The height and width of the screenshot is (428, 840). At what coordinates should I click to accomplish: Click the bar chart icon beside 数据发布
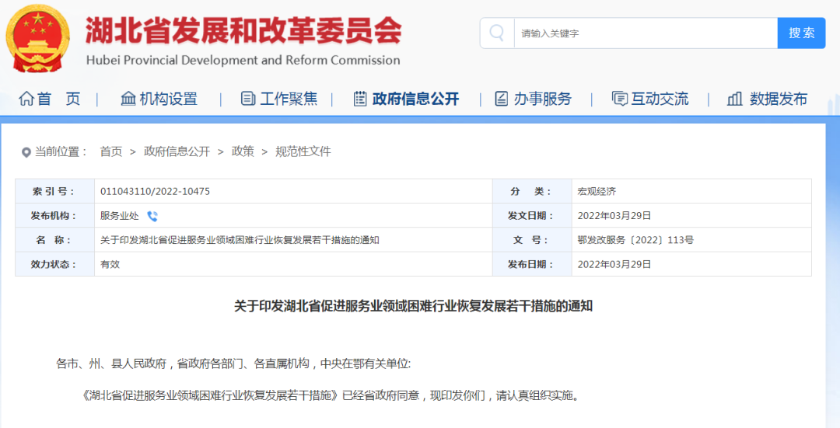coord(734,99)
